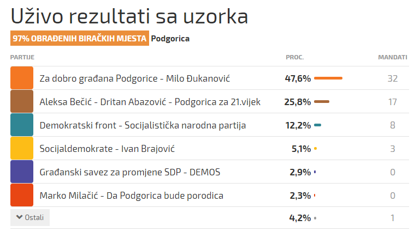Select the red Marko Milačić color square
The image size is (420, 238).
[x=22, y=195]
